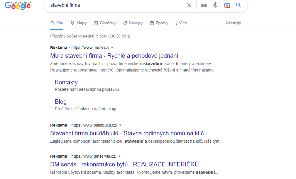Start voice search with microphone icon
Screen dimensions: 296x179
point(215,5)
